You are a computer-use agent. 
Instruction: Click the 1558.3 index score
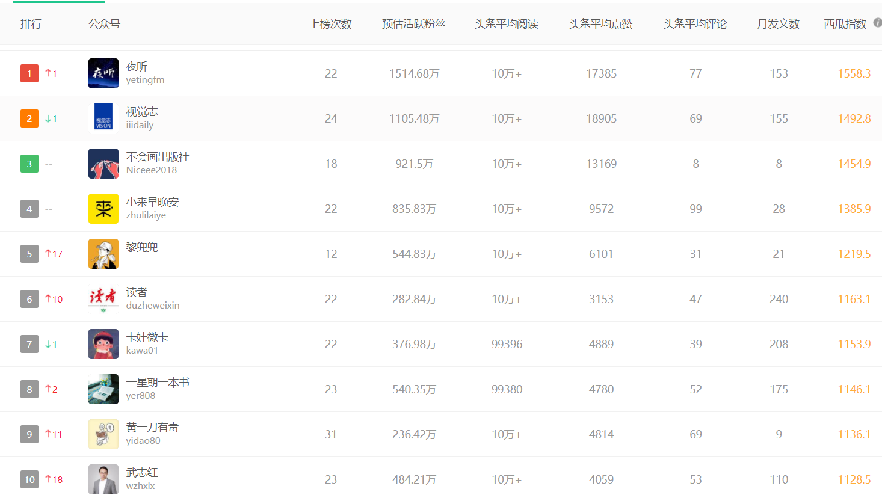[x=854, y=73]
